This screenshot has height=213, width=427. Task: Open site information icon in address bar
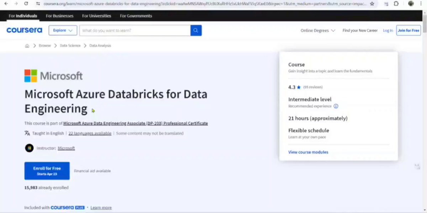tap(38, 4)
